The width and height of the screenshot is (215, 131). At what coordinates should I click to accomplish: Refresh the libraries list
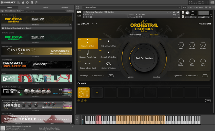2,11
